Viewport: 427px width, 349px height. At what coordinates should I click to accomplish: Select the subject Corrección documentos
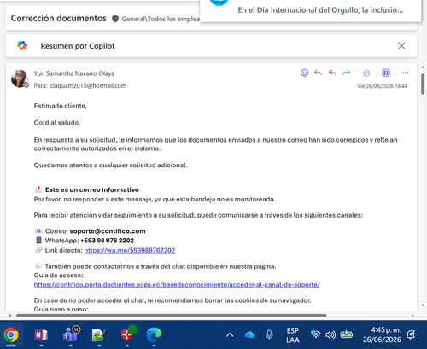(x=59, y=18)
